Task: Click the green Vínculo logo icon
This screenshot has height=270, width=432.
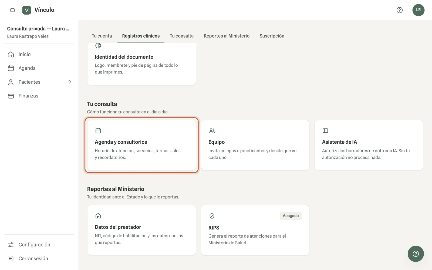Action: [x=26, y=10]
